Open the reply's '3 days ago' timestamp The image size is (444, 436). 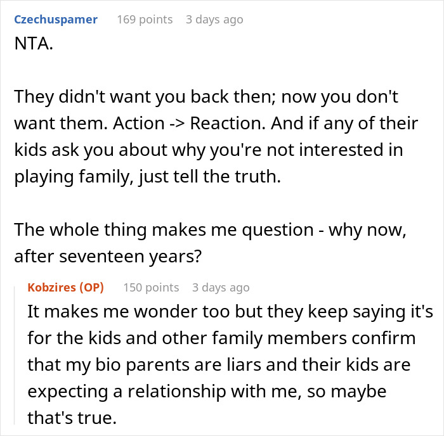click(x=221, y=287)
